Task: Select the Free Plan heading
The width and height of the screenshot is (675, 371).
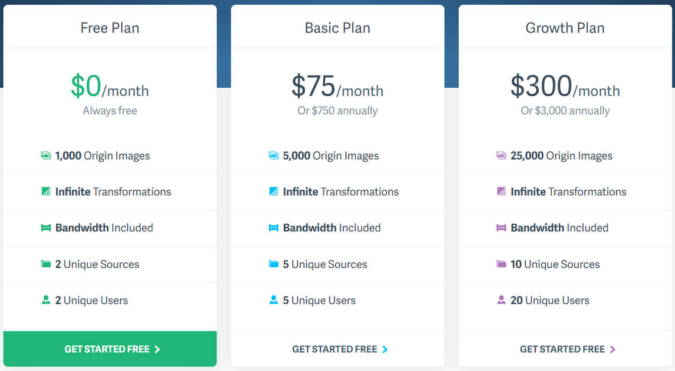Action: pos(110,27)
